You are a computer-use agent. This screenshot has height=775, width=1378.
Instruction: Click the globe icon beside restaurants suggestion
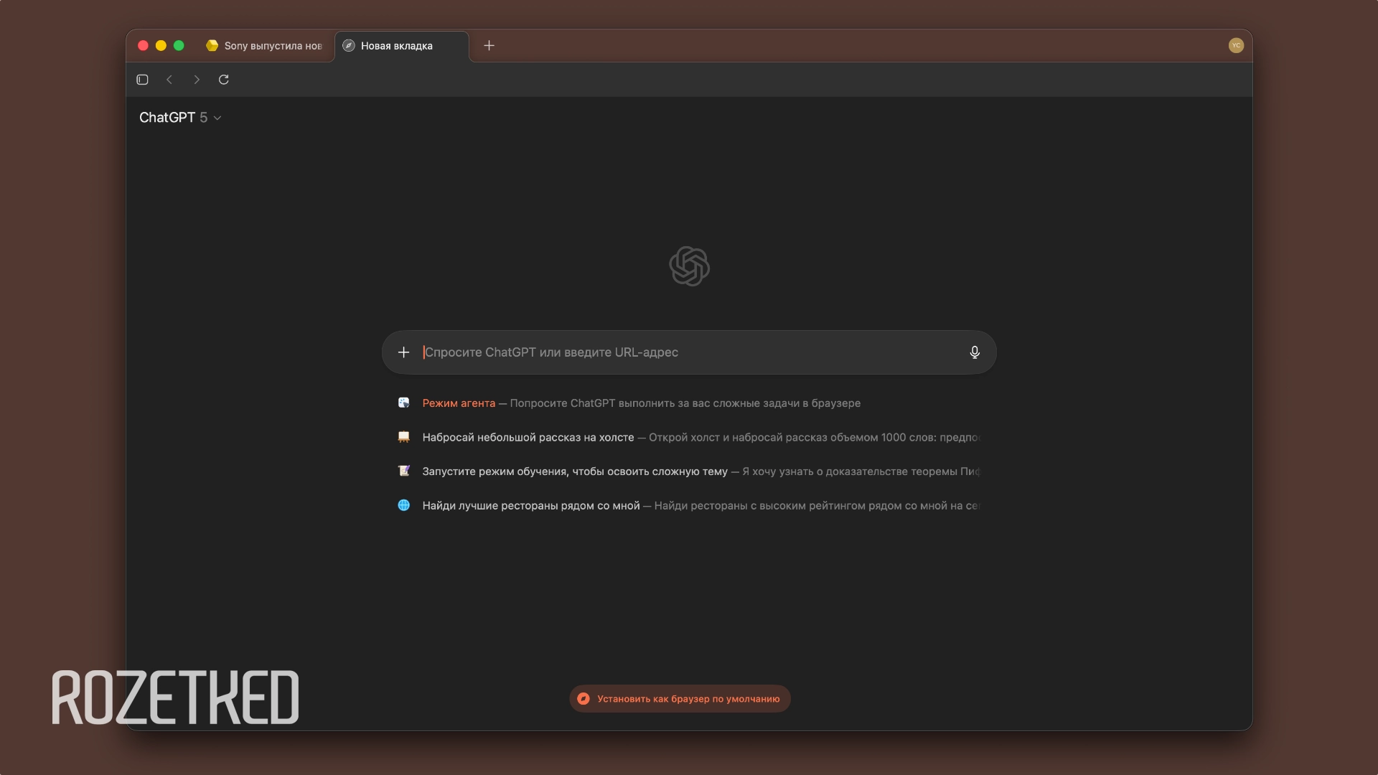click(x=404, y=505)
